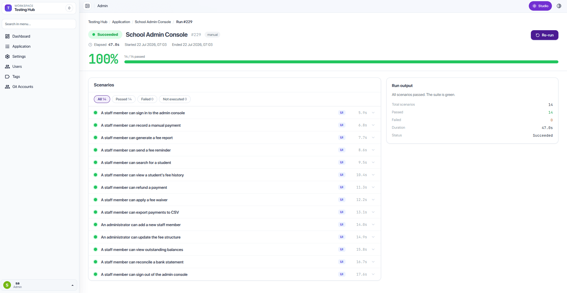Go to Application breadcrumb link
The image size is (567, 293).
click(121, 22)
